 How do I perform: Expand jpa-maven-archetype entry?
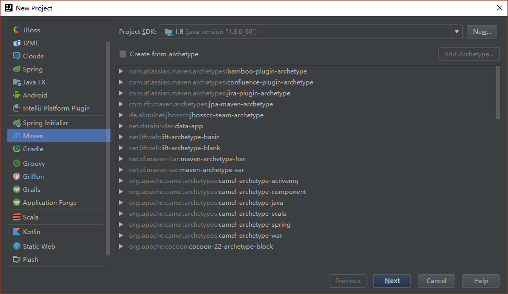pos(121,104)
